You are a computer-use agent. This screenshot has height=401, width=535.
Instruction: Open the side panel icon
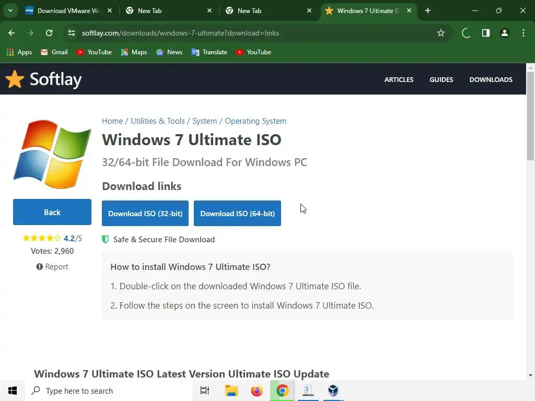click(485, 33)
